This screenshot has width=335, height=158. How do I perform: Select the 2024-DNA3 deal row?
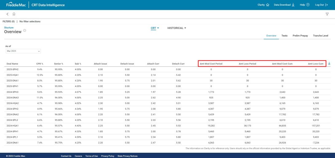[x=167, y=98]
